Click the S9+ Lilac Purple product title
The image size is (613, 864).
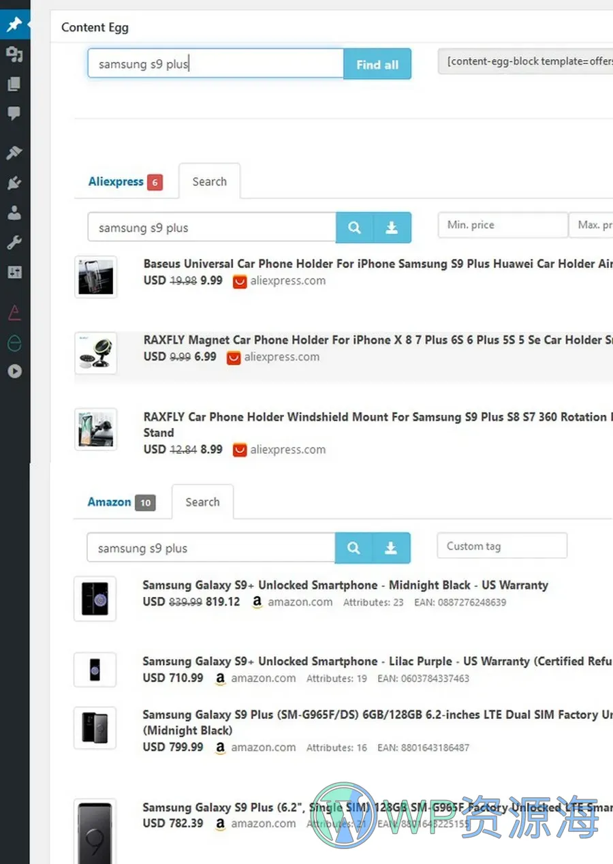[x=377, y=662]
